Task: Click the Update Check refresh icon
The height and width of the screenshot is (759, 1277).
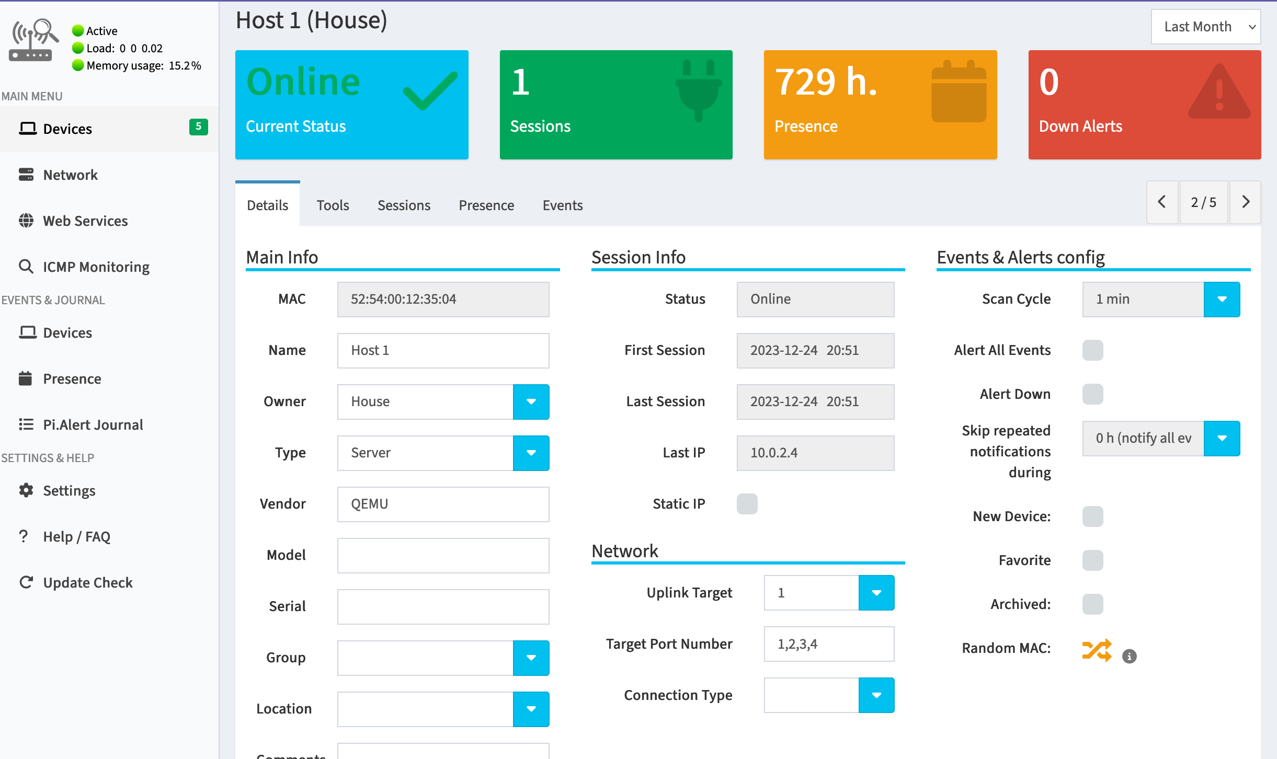Action: coord(26,582)
